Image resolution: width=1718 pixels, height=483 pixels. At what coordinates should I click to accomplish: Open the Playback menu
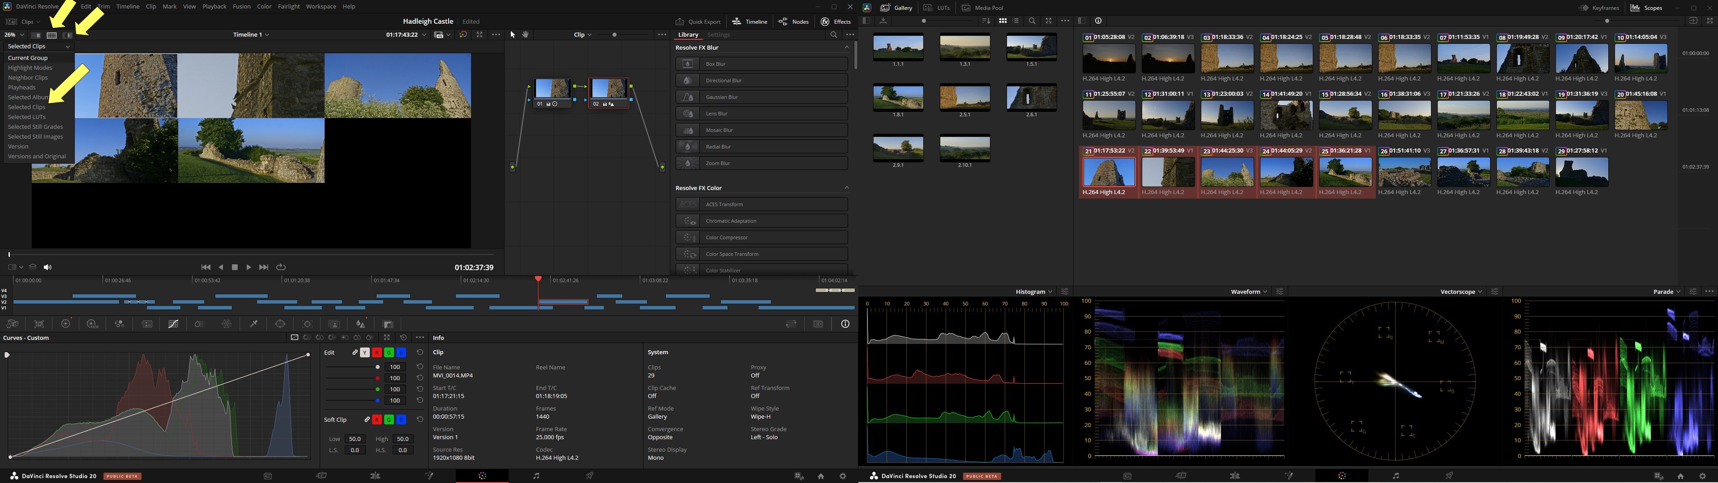point(214,7)
